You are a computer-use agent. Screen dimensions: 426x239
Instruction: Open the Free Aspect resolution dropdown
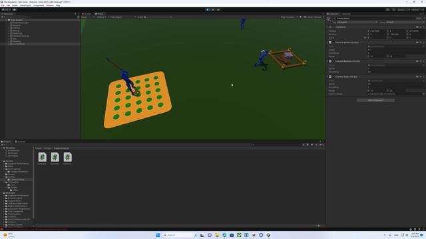(122, 17)
